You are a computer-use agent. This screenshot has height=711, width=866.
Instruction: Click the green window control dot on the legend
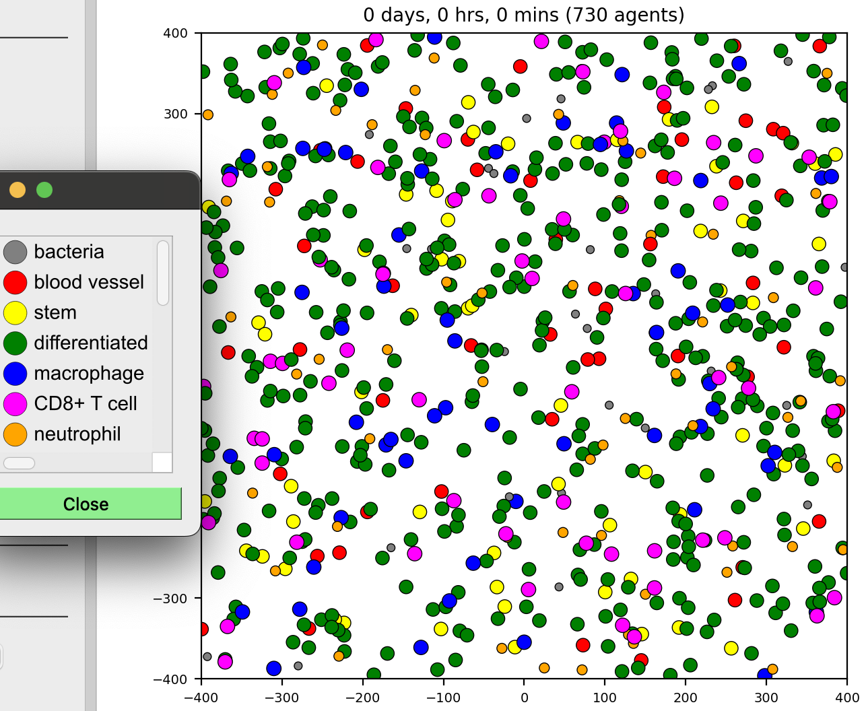44,189
